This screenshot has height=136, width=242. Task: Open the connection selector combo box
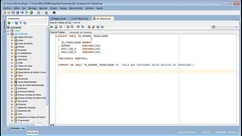[x=225, y=27]
